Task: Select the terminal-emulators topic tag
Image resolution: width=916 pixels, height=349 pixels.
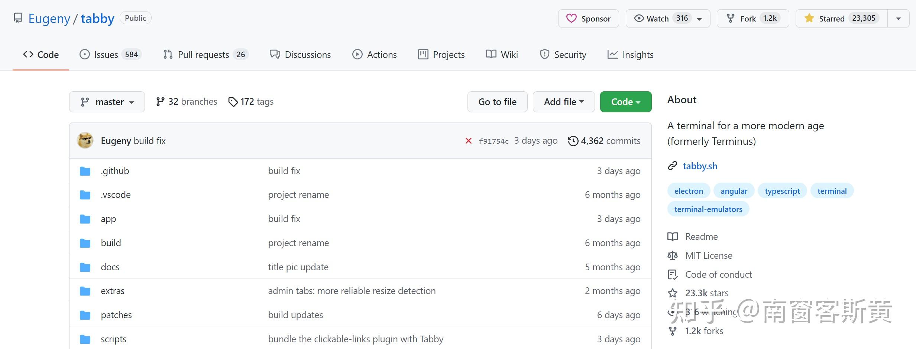Action: 708,209
